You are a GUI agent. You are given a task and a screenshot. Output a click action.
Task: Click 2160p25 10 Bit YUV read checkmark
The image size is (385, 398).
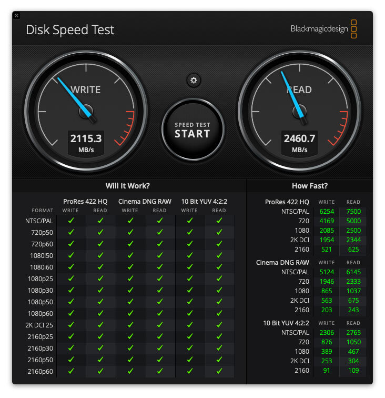[219, 336]
